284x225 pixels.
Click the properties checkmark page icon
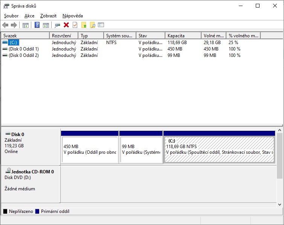coord(75,25)
